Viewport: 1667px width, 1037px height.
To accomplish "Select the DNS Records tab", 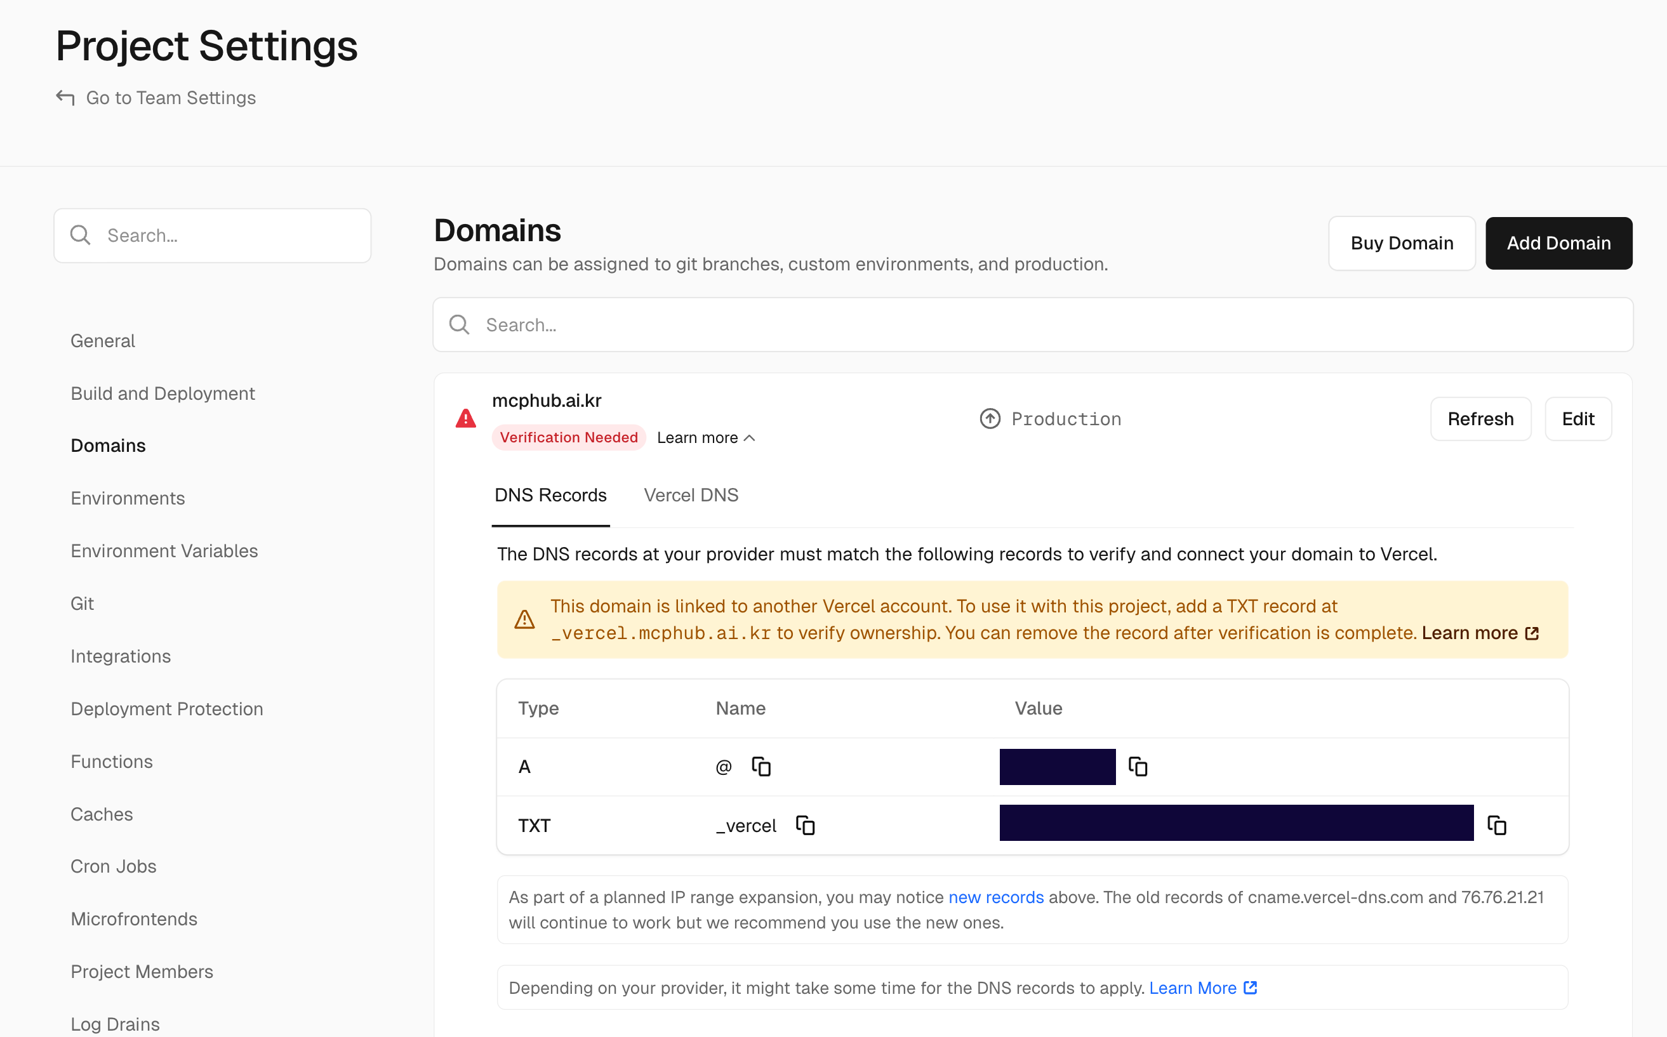I will [550, 494].
